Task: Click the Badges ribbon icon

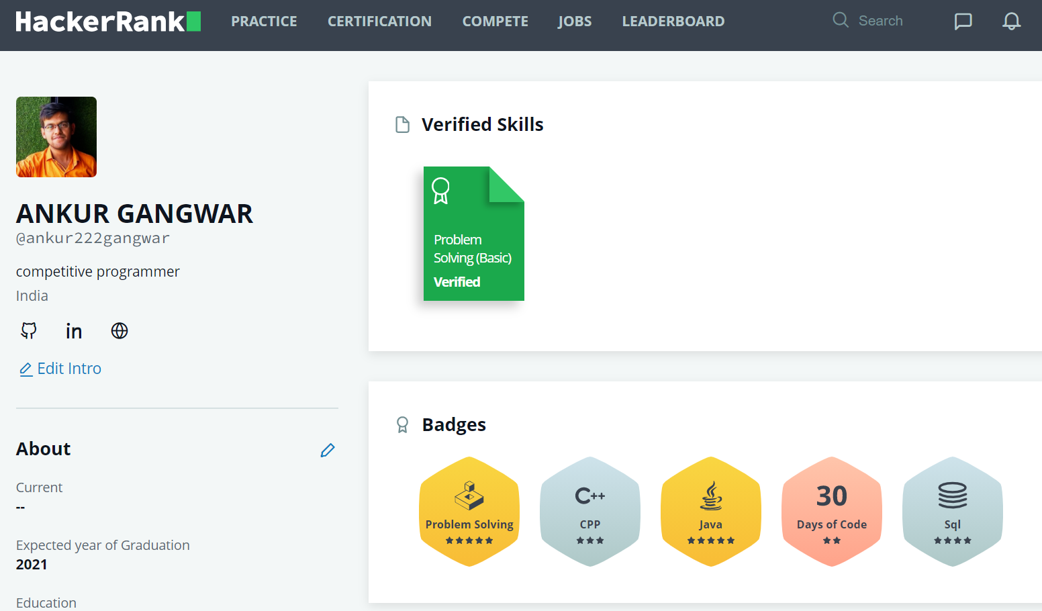Action: point(402,425)
